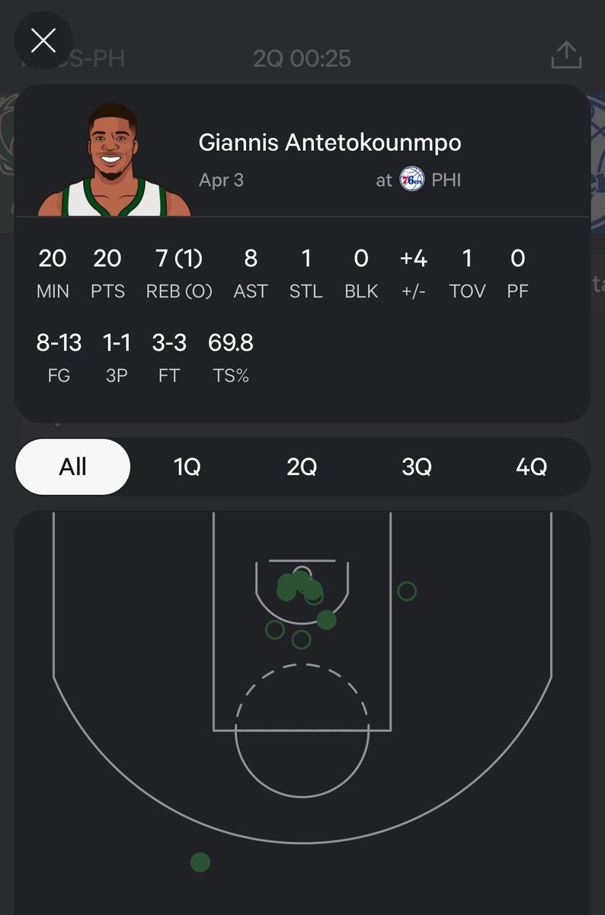Viewport: 605px width, 915px height.
Task: Close the player stats card
Action: (43, 41)
